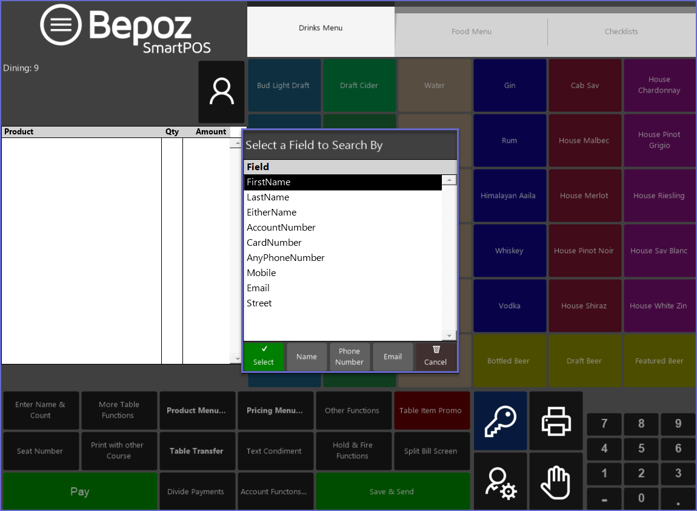Click the Phone Number search button
Viewport: 697px width, 511px height.
[350, 357]
